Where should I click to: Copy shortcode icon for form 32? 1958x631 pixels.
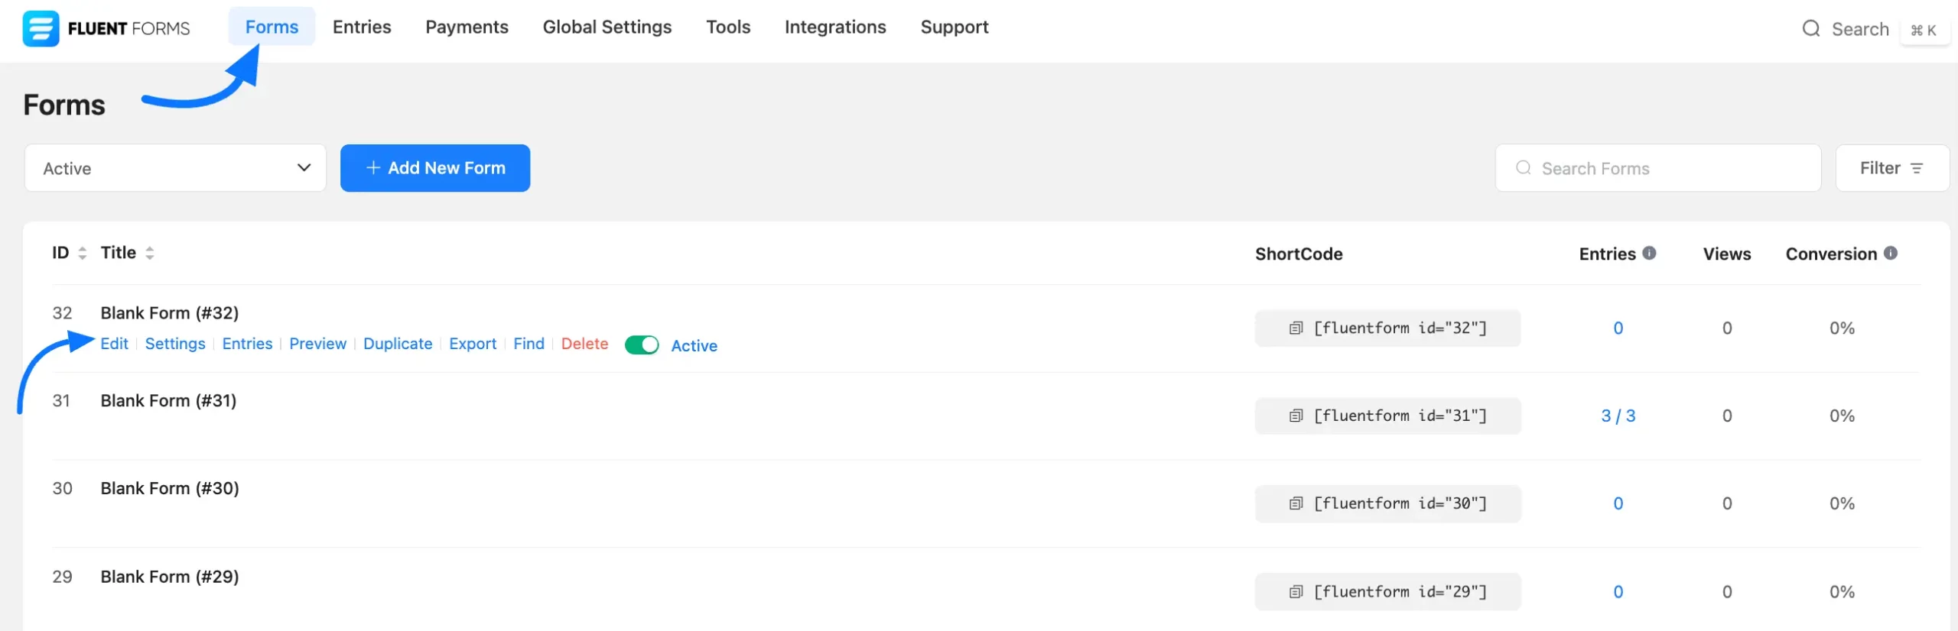click(x=1296, y=328)
